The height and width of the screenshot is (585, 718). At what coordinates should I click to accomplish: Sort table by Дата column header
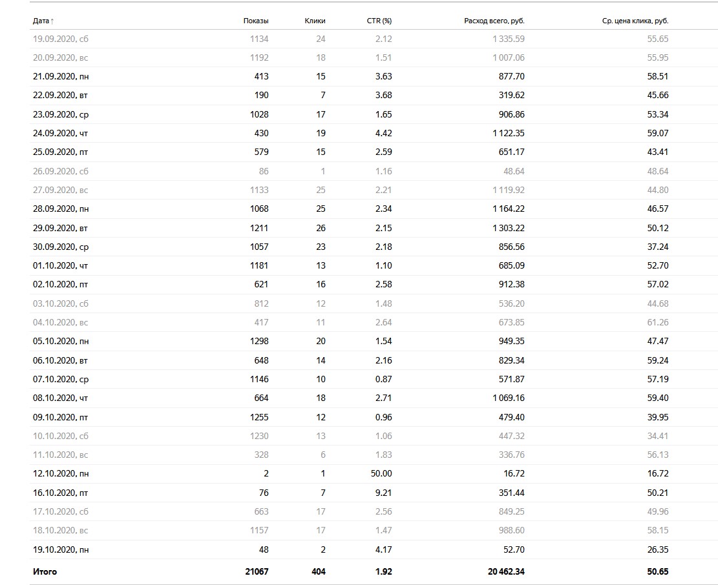41,21
